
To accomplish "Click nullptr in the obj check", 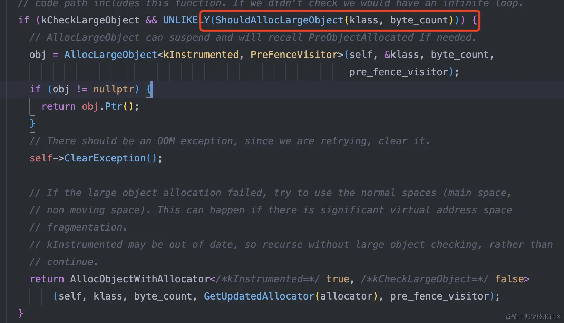I will click(x=114, y=89).
